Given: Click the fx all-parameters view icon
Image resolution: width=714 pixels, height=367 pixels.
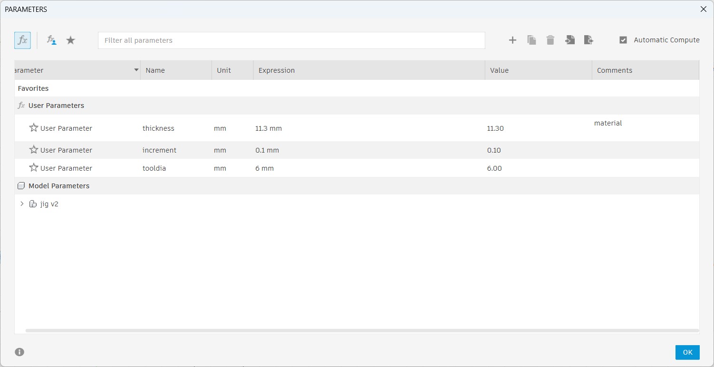Looking at the screenshot, I should [22, 40].
